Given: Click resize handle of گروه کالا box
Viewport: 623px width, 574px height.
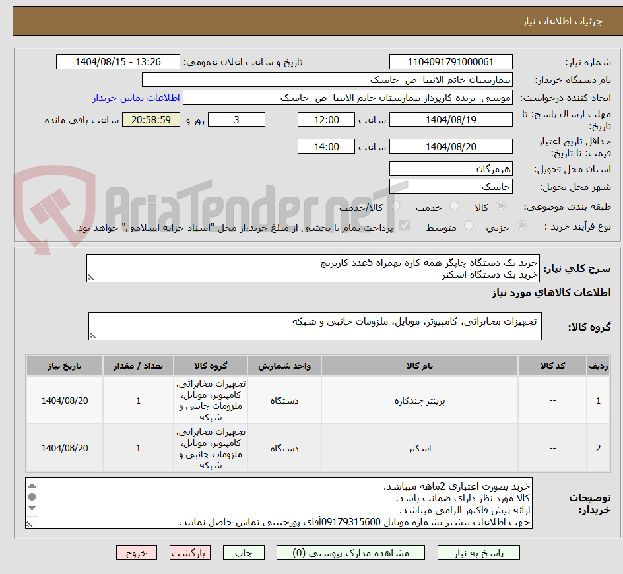Looking at the screenshot, I should pyautogui.click(x=92, y=336).
